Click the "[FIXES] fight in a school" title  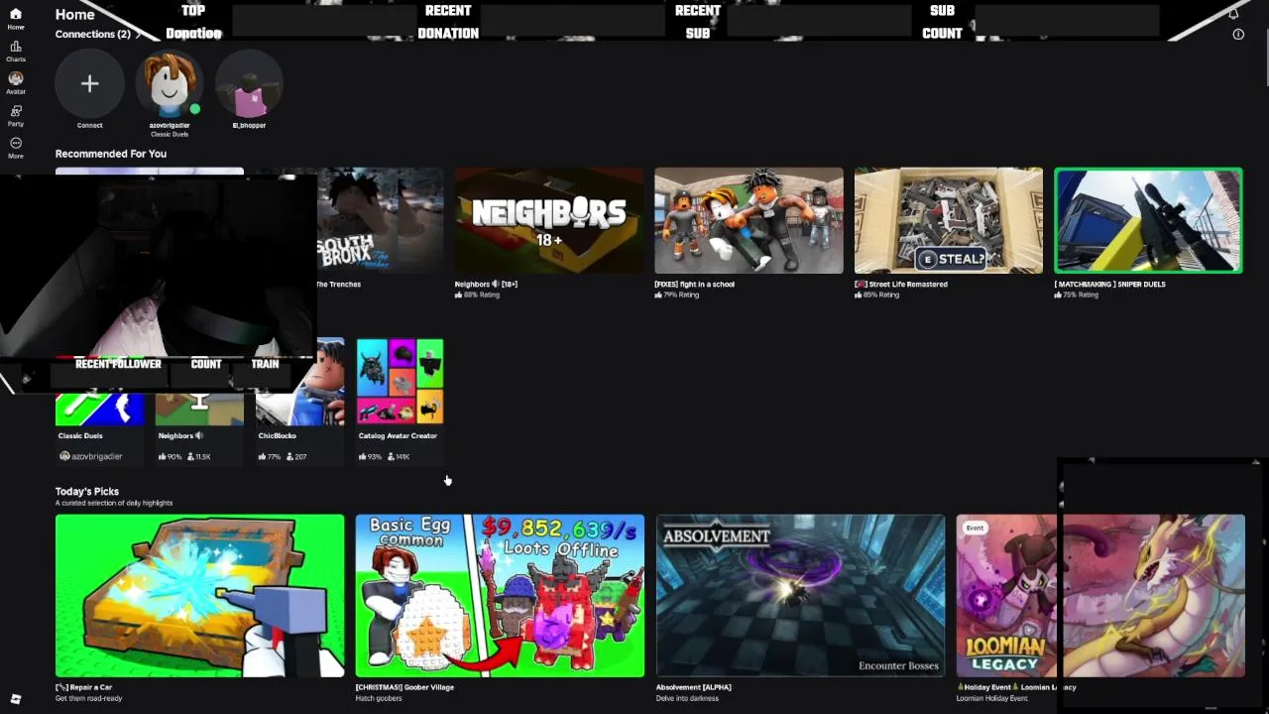tap(694, 284)
